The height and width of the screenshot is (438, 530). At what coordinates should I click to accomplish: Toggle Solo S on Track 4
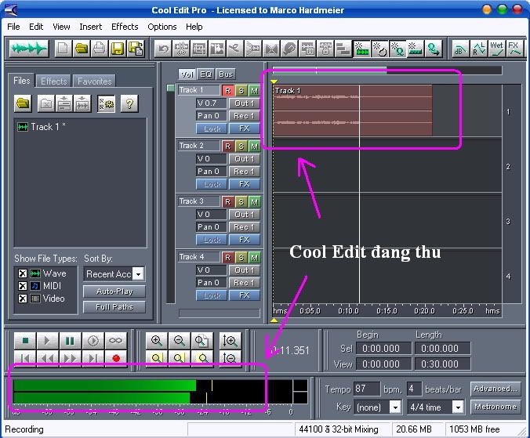(241, 258)
